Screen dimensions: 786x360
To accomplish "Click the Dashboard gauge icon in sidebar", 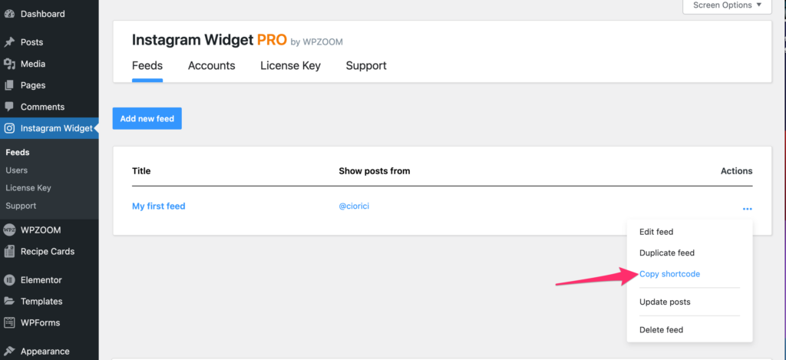I will (9, 14).
